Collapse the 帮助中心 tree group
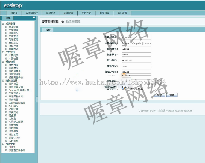Screen dimensions: 205x163 (x=3, y=144)
